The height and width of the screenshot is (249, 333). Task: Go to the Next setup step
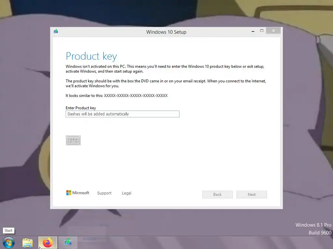point(252,195)
